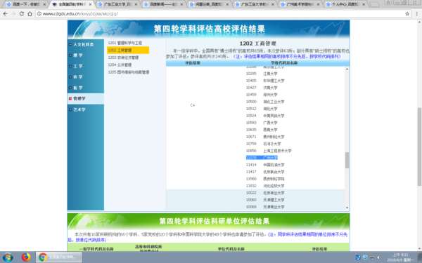Viewport: 422px width, 263px height.
Task: Switch to the Chrome taskbar button
Action: click(x=59, y=257)
